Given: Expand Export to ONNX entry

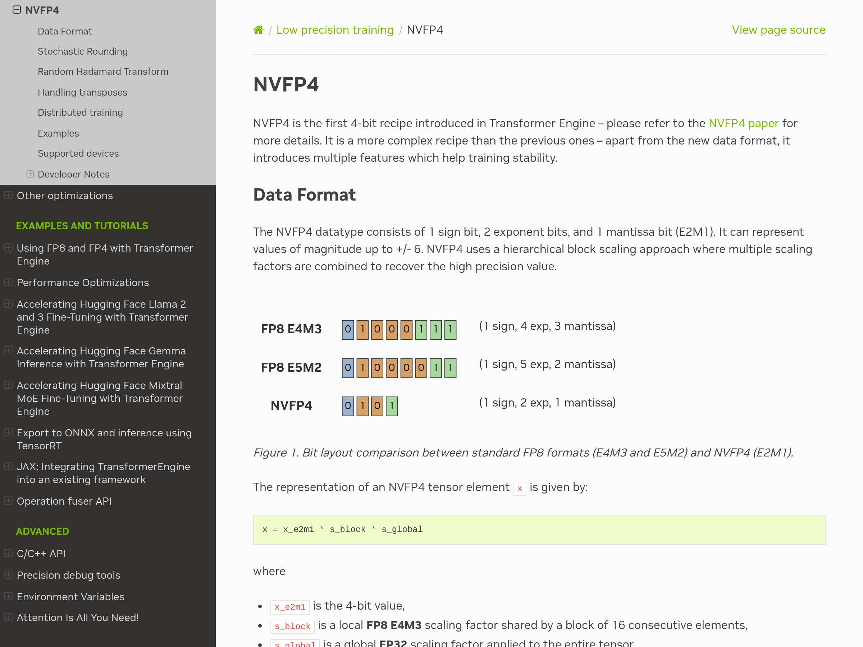Looking at the screenshot, I should pos(8,432).
